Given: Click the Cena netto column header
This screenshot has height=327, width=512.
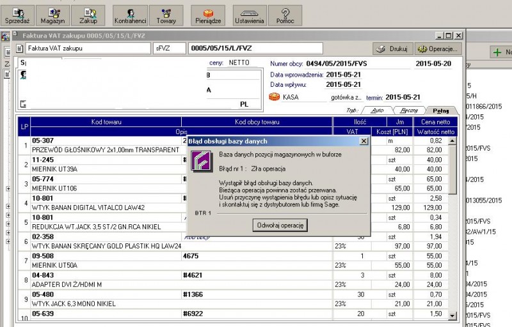Looking at the screenshot, I should 435,122.
